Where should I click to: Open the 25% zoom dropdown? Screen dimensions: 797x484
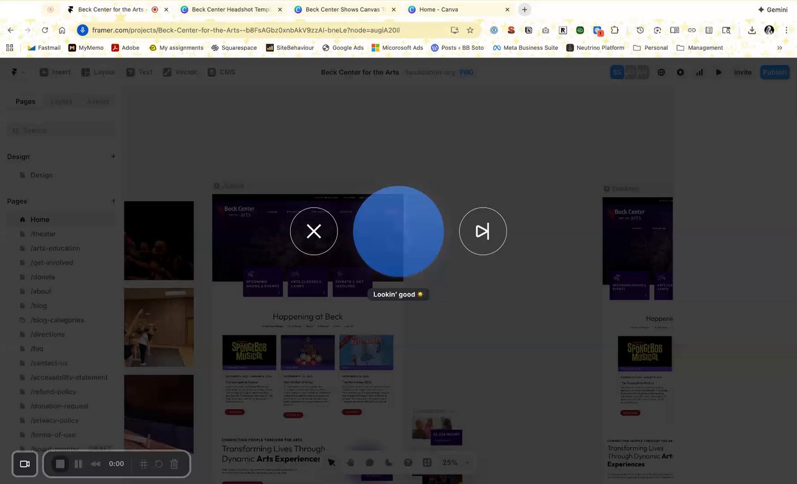click(456, 462)
